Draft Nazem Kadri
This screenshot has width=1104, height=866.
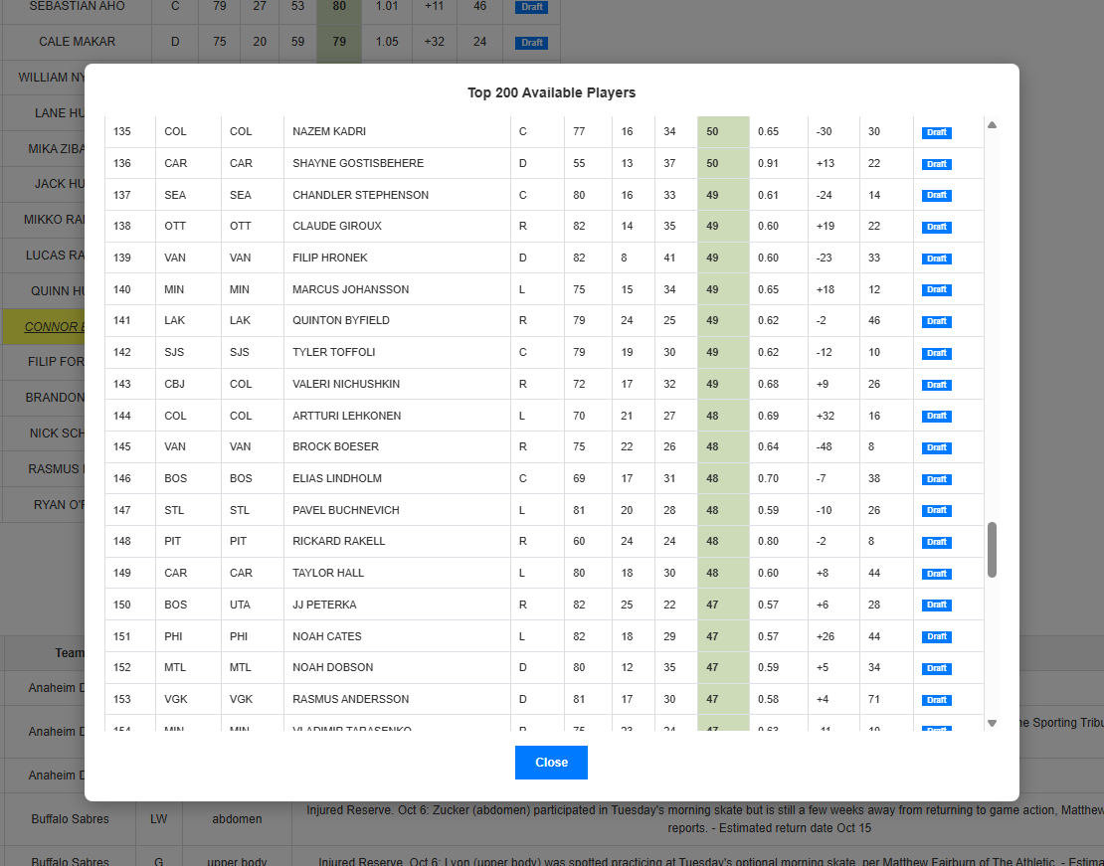tap(937, 132)
